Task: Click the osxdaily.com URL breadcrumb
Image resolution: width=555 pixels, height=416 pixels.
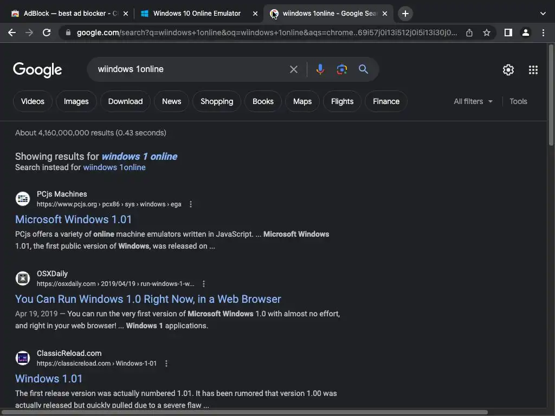Action: (115, 284)
